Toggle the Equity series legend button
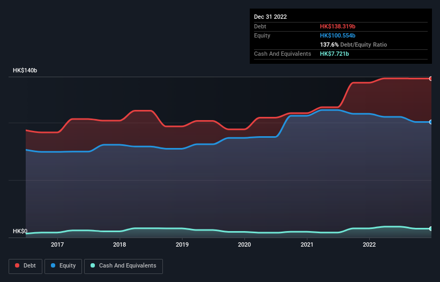The image size is (440, 282). tap(63, 266)
